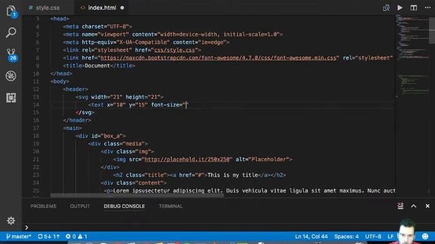Click the class="media" div line
This screenshot has width=435, height=244.
coord(118,144)
